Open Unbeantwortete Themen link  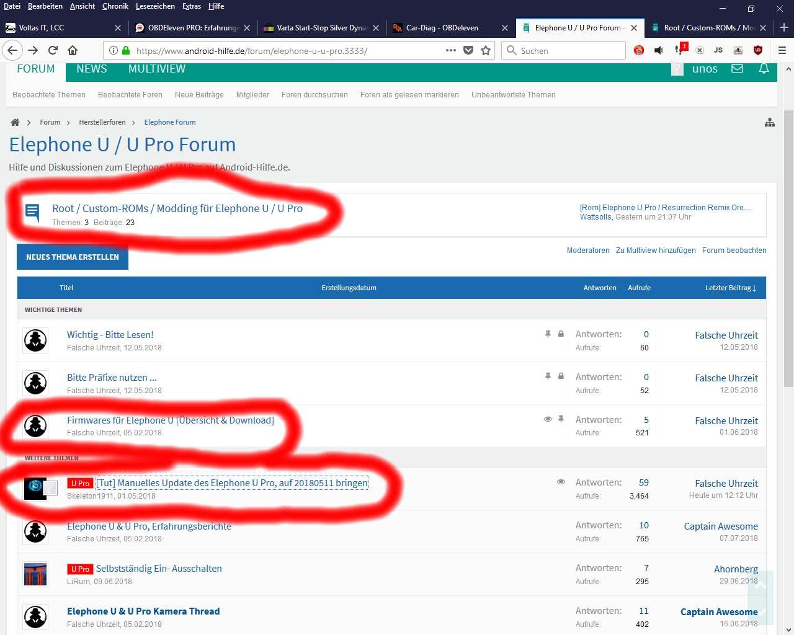pos(514,95)
